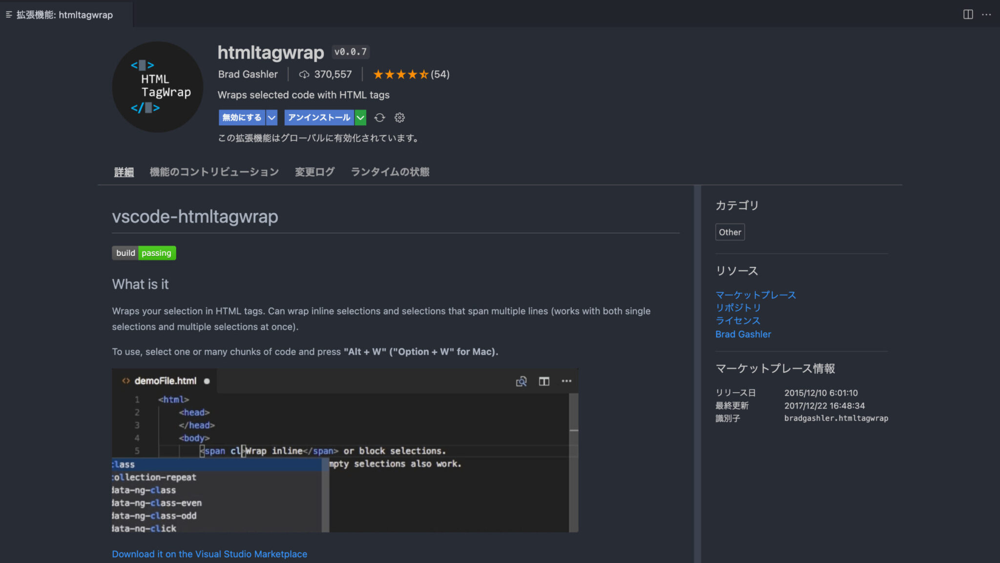Image resolution: width=1000 pixels, height=563 pixels.
Task: Open the ランタイムの状態 tab
Action: (x=390, y=172)
